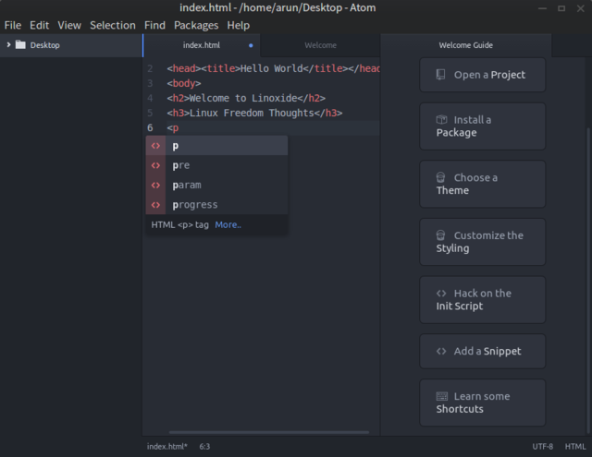Maximize the Atom window
This screenshot has height=457, width=592.
(x=561, y=8)
